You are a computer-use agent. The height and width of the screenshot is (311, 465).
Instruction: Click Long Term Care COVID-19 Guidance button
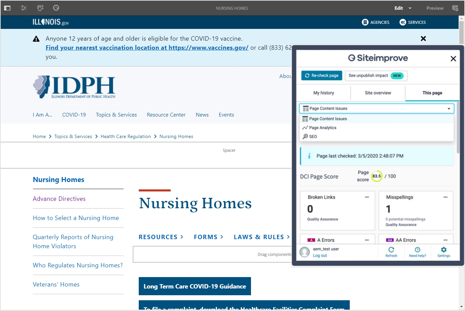point(195,286)
